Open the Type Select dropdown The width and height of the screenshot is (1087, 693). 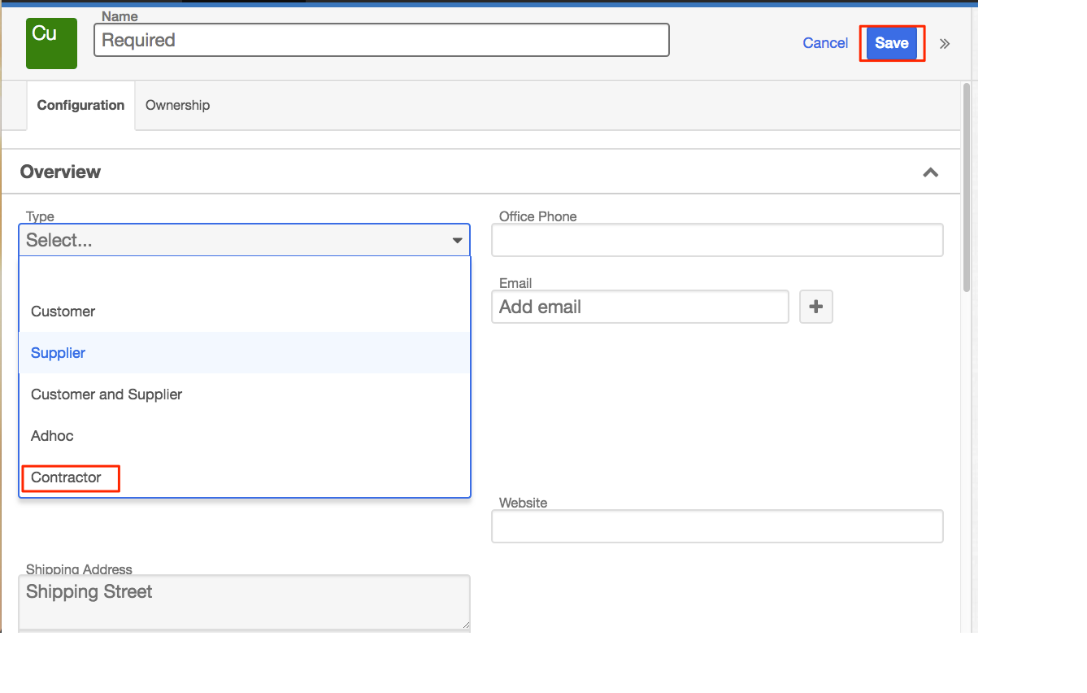coord(245,240)
